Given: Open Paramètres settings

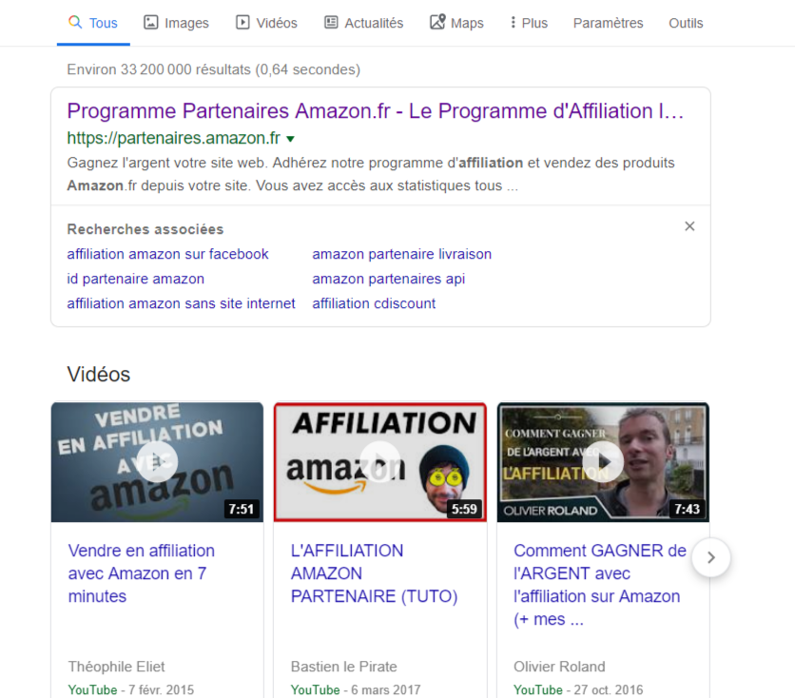Looking at the screenshot, I should (x=608, y=23).
